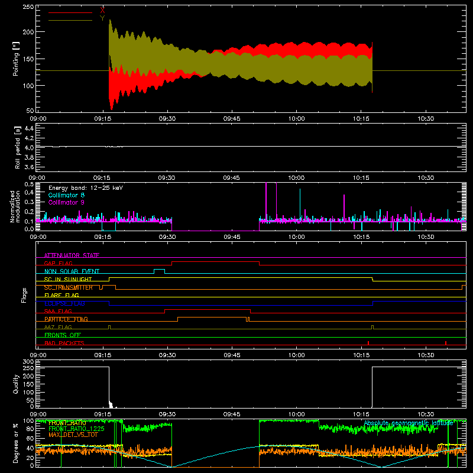Click the 250 tick on Quality axis
The height and width of the screenshot is (473, 473).
click(28, 368)
